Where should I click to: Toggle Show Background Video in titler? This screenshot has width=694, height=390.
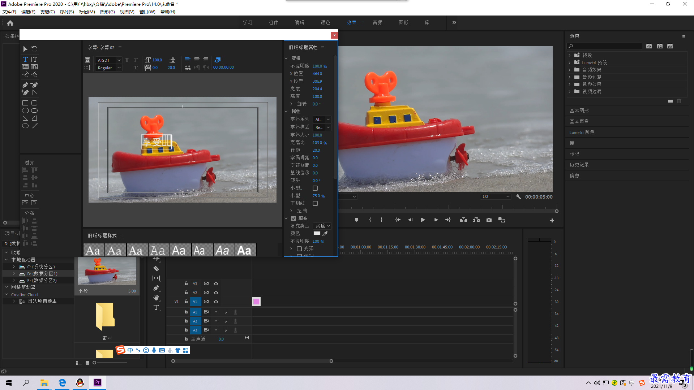pos(218,60)
